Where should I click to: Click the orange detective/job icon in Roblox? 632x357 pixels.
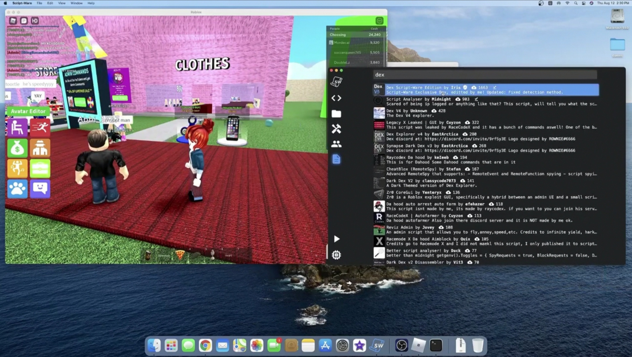(40, 148)
